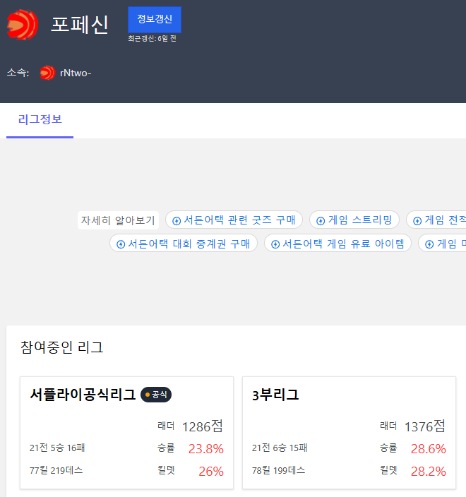This screenshot has height=497, width=466.
Task: Click the 1376점 ladder score in 3부리그
Action: pyautogui.click(x=424, y=426)
